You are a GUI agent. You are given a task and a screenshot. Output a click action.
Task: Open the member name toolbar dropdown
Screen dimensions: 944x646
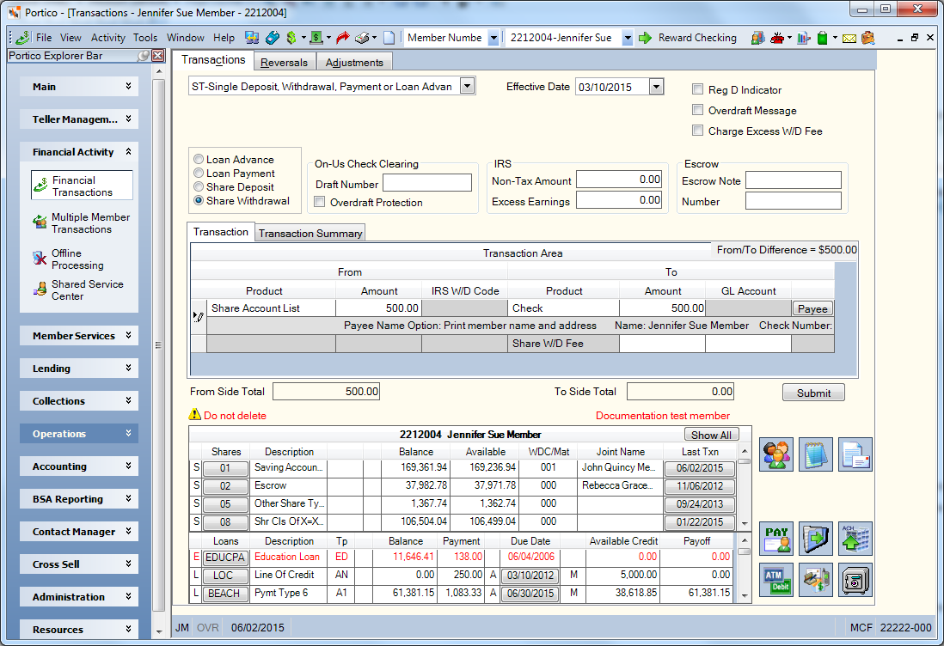coord(628,38)
